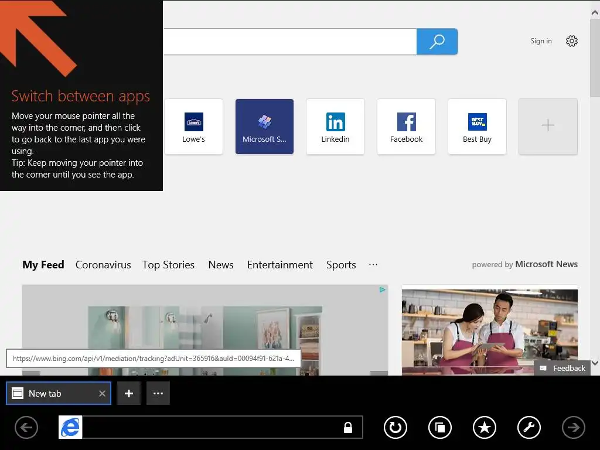Viewport: 600px width, 450px height.
Task: Switch to Entertainment feed tab
Action: (x=279, y=265)
